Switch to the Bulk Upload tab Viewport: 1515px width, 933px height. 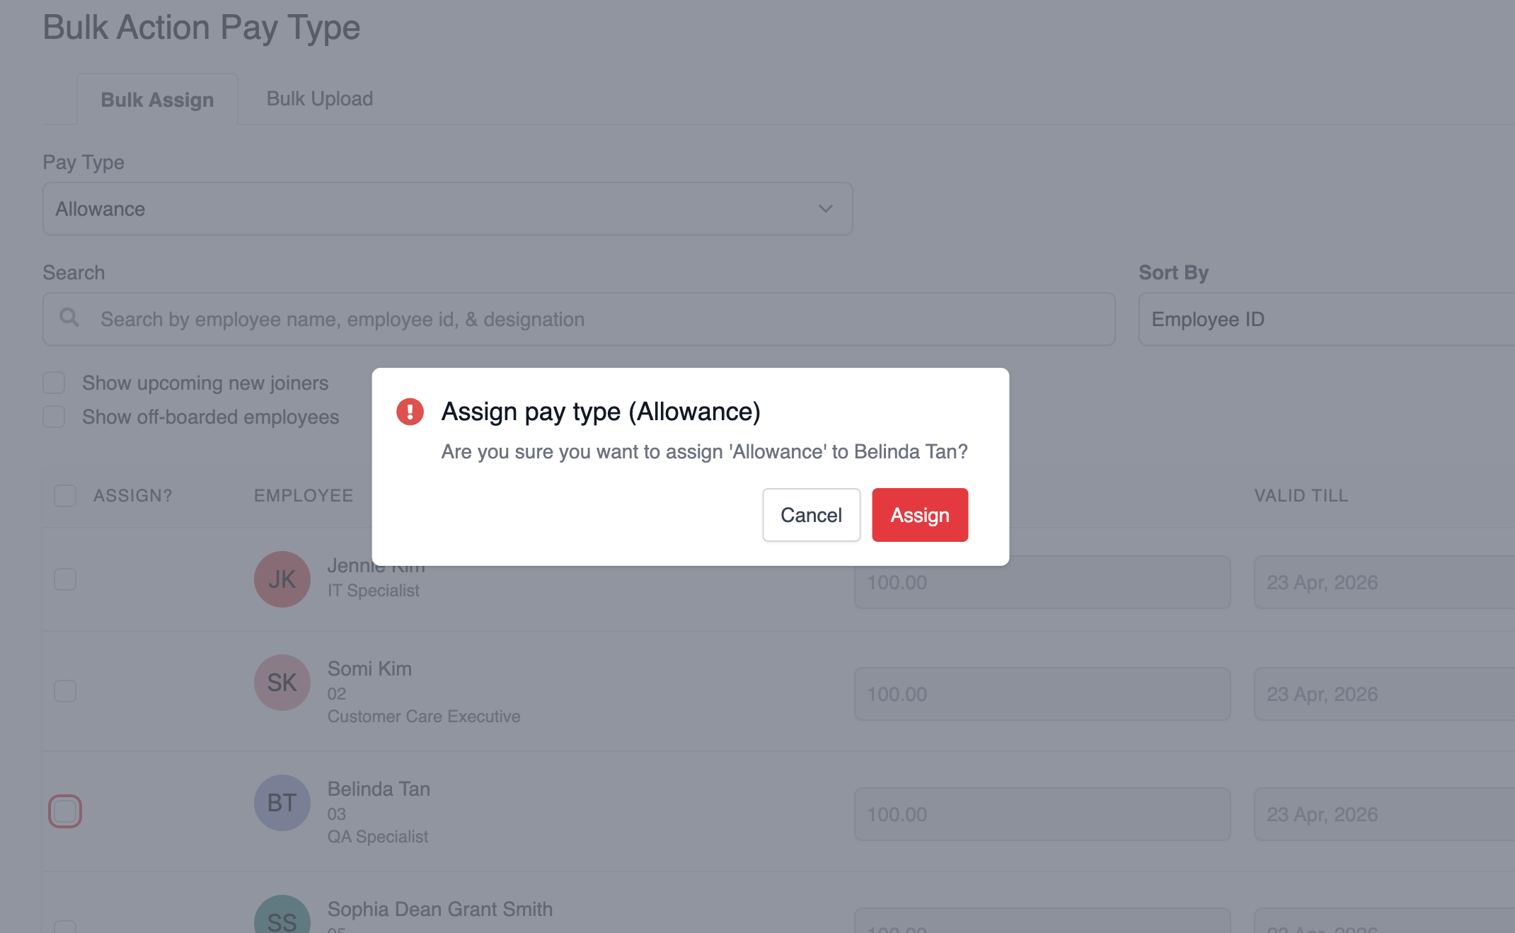(x=319, y=99)
